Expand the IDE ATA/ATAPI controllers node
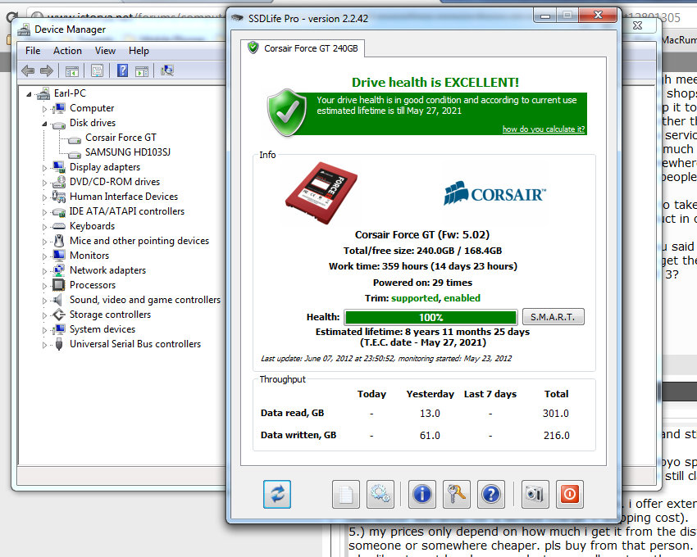Viewport: 697px width, 557px height. tap(44, 212)
